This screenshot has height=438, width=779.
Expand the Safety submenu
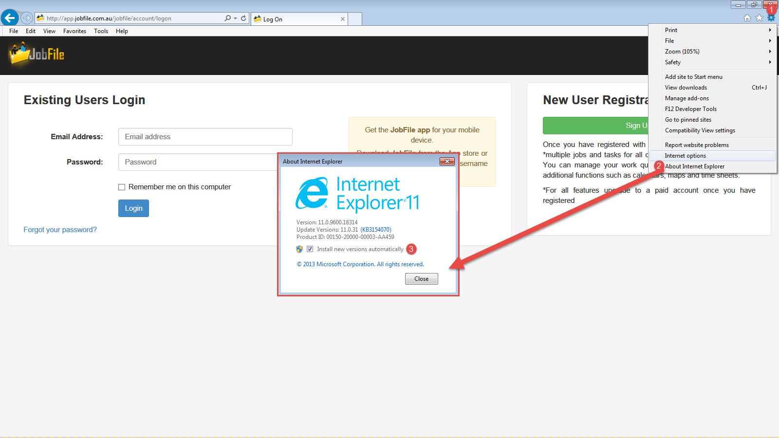pyautogui.click(x=712, y=62)
